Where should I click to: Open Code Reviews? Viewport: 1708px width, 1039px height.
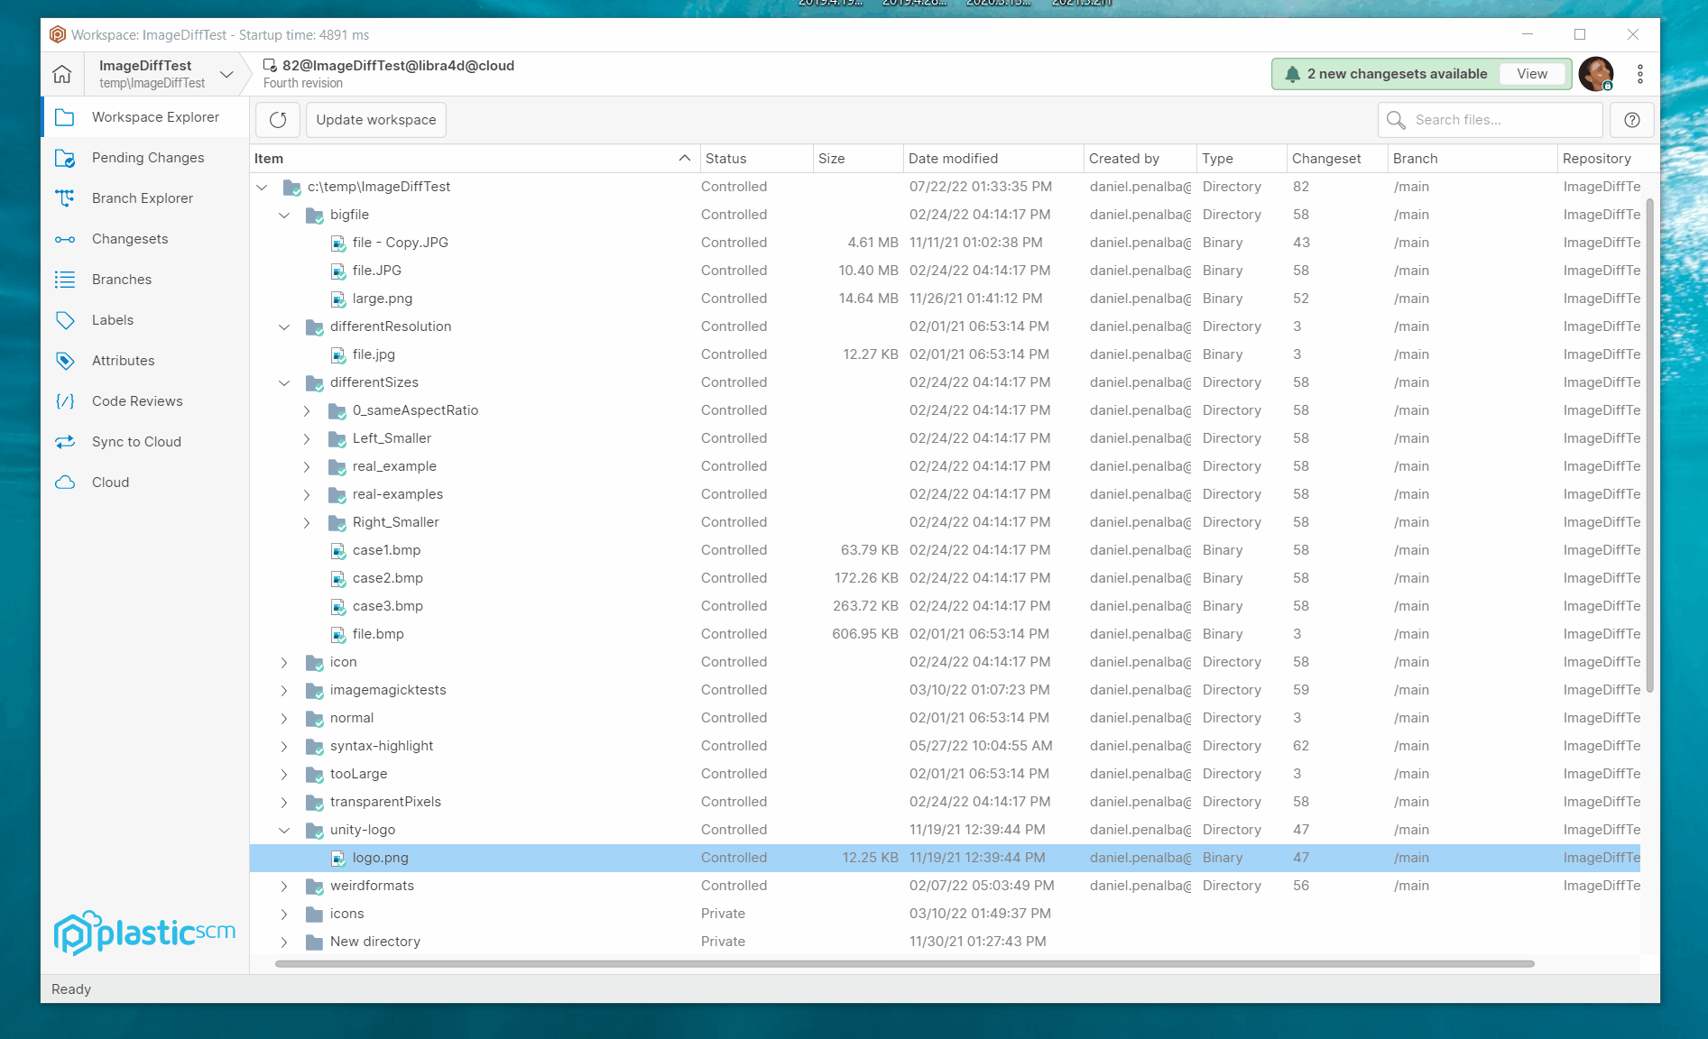tap(135, 400)
